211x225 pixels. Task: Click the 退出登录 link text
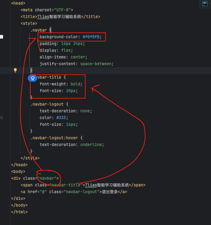tap(110, 192)
